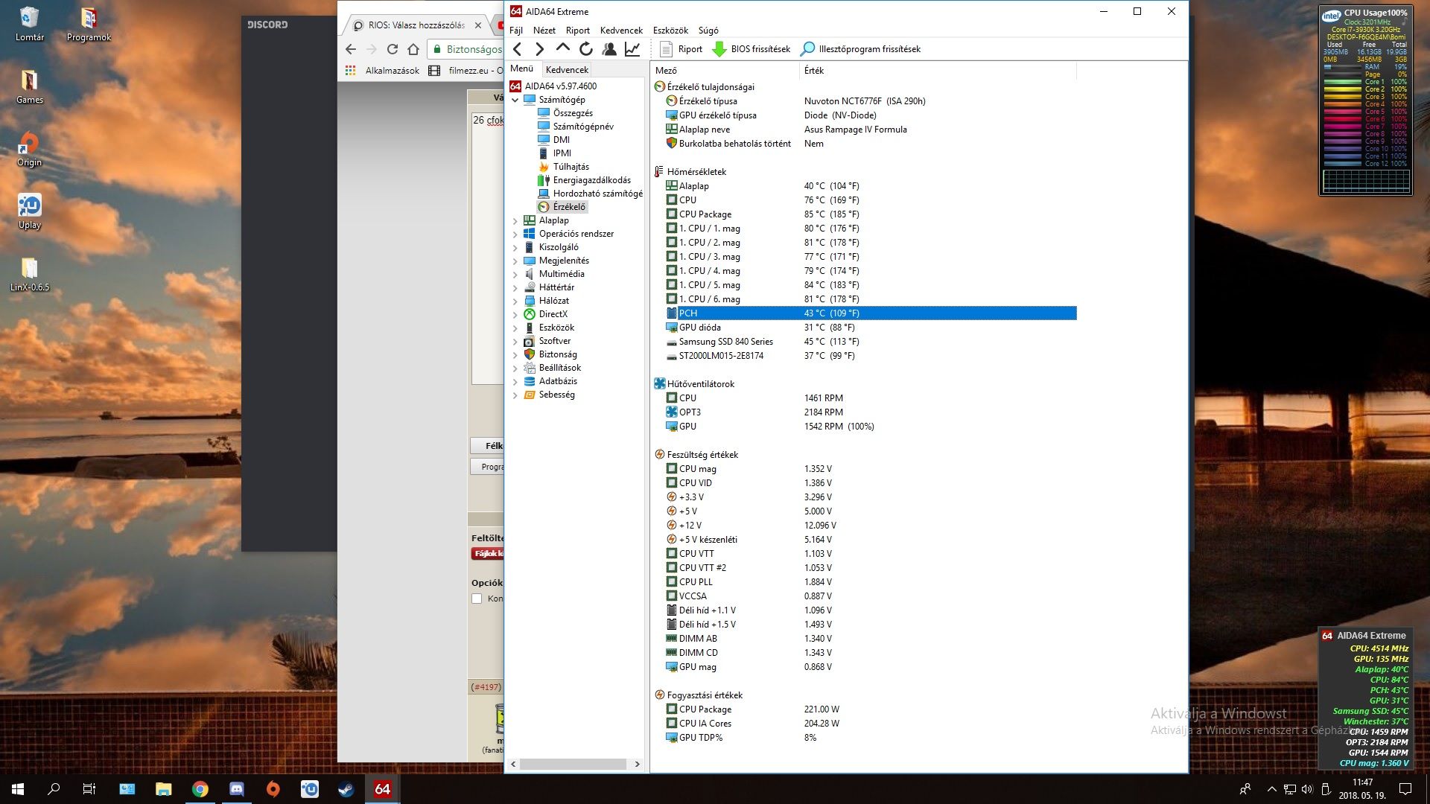Select Számítógépnév in the tree

tap(583, 127)
